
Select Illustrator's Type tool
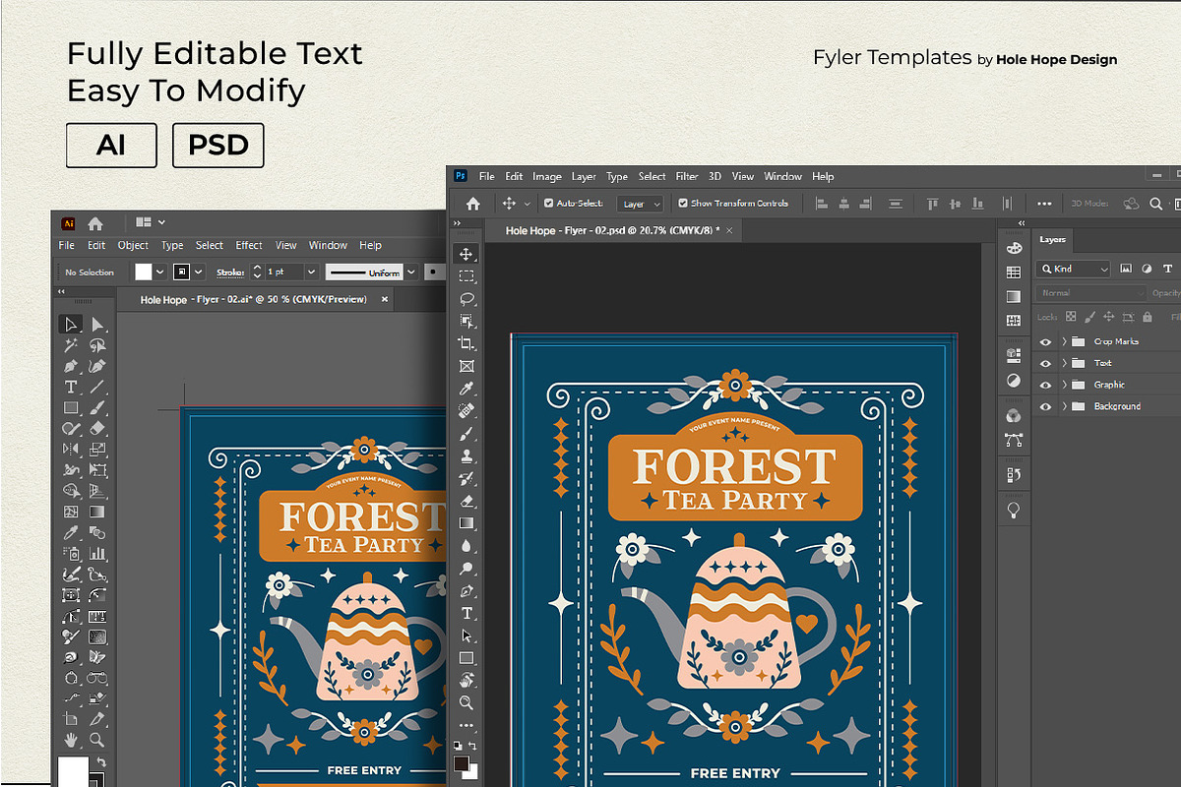70,387
